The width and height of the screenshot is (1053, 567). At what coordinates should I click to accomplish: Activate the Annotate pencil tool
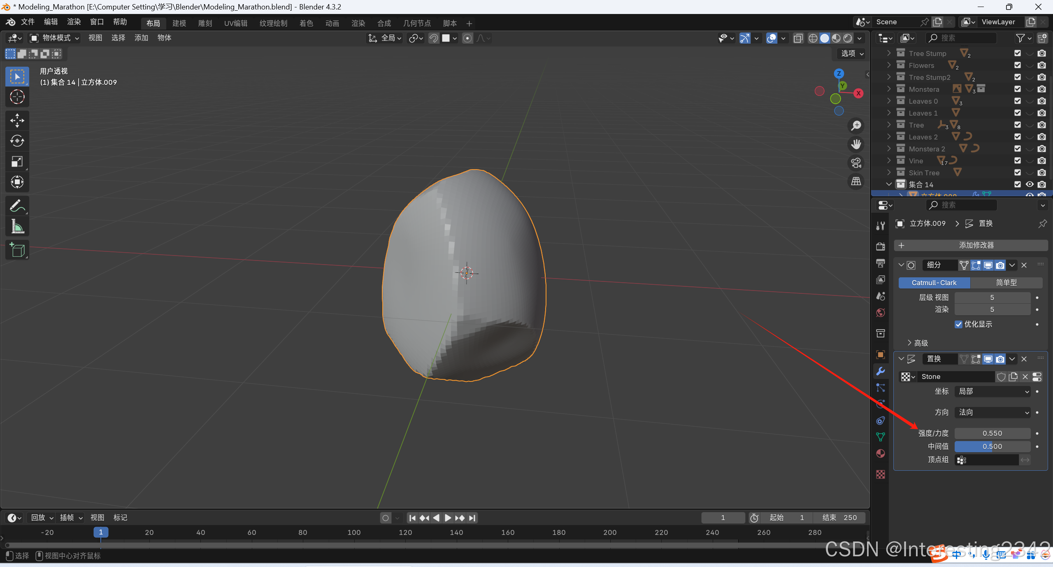tap(17, 206)
